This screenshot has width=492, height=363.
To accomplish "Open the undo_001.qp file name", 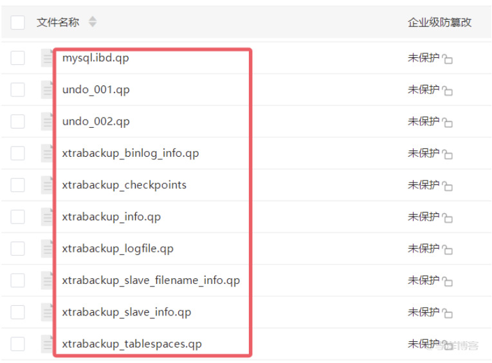I will click(x=96, y=89).
